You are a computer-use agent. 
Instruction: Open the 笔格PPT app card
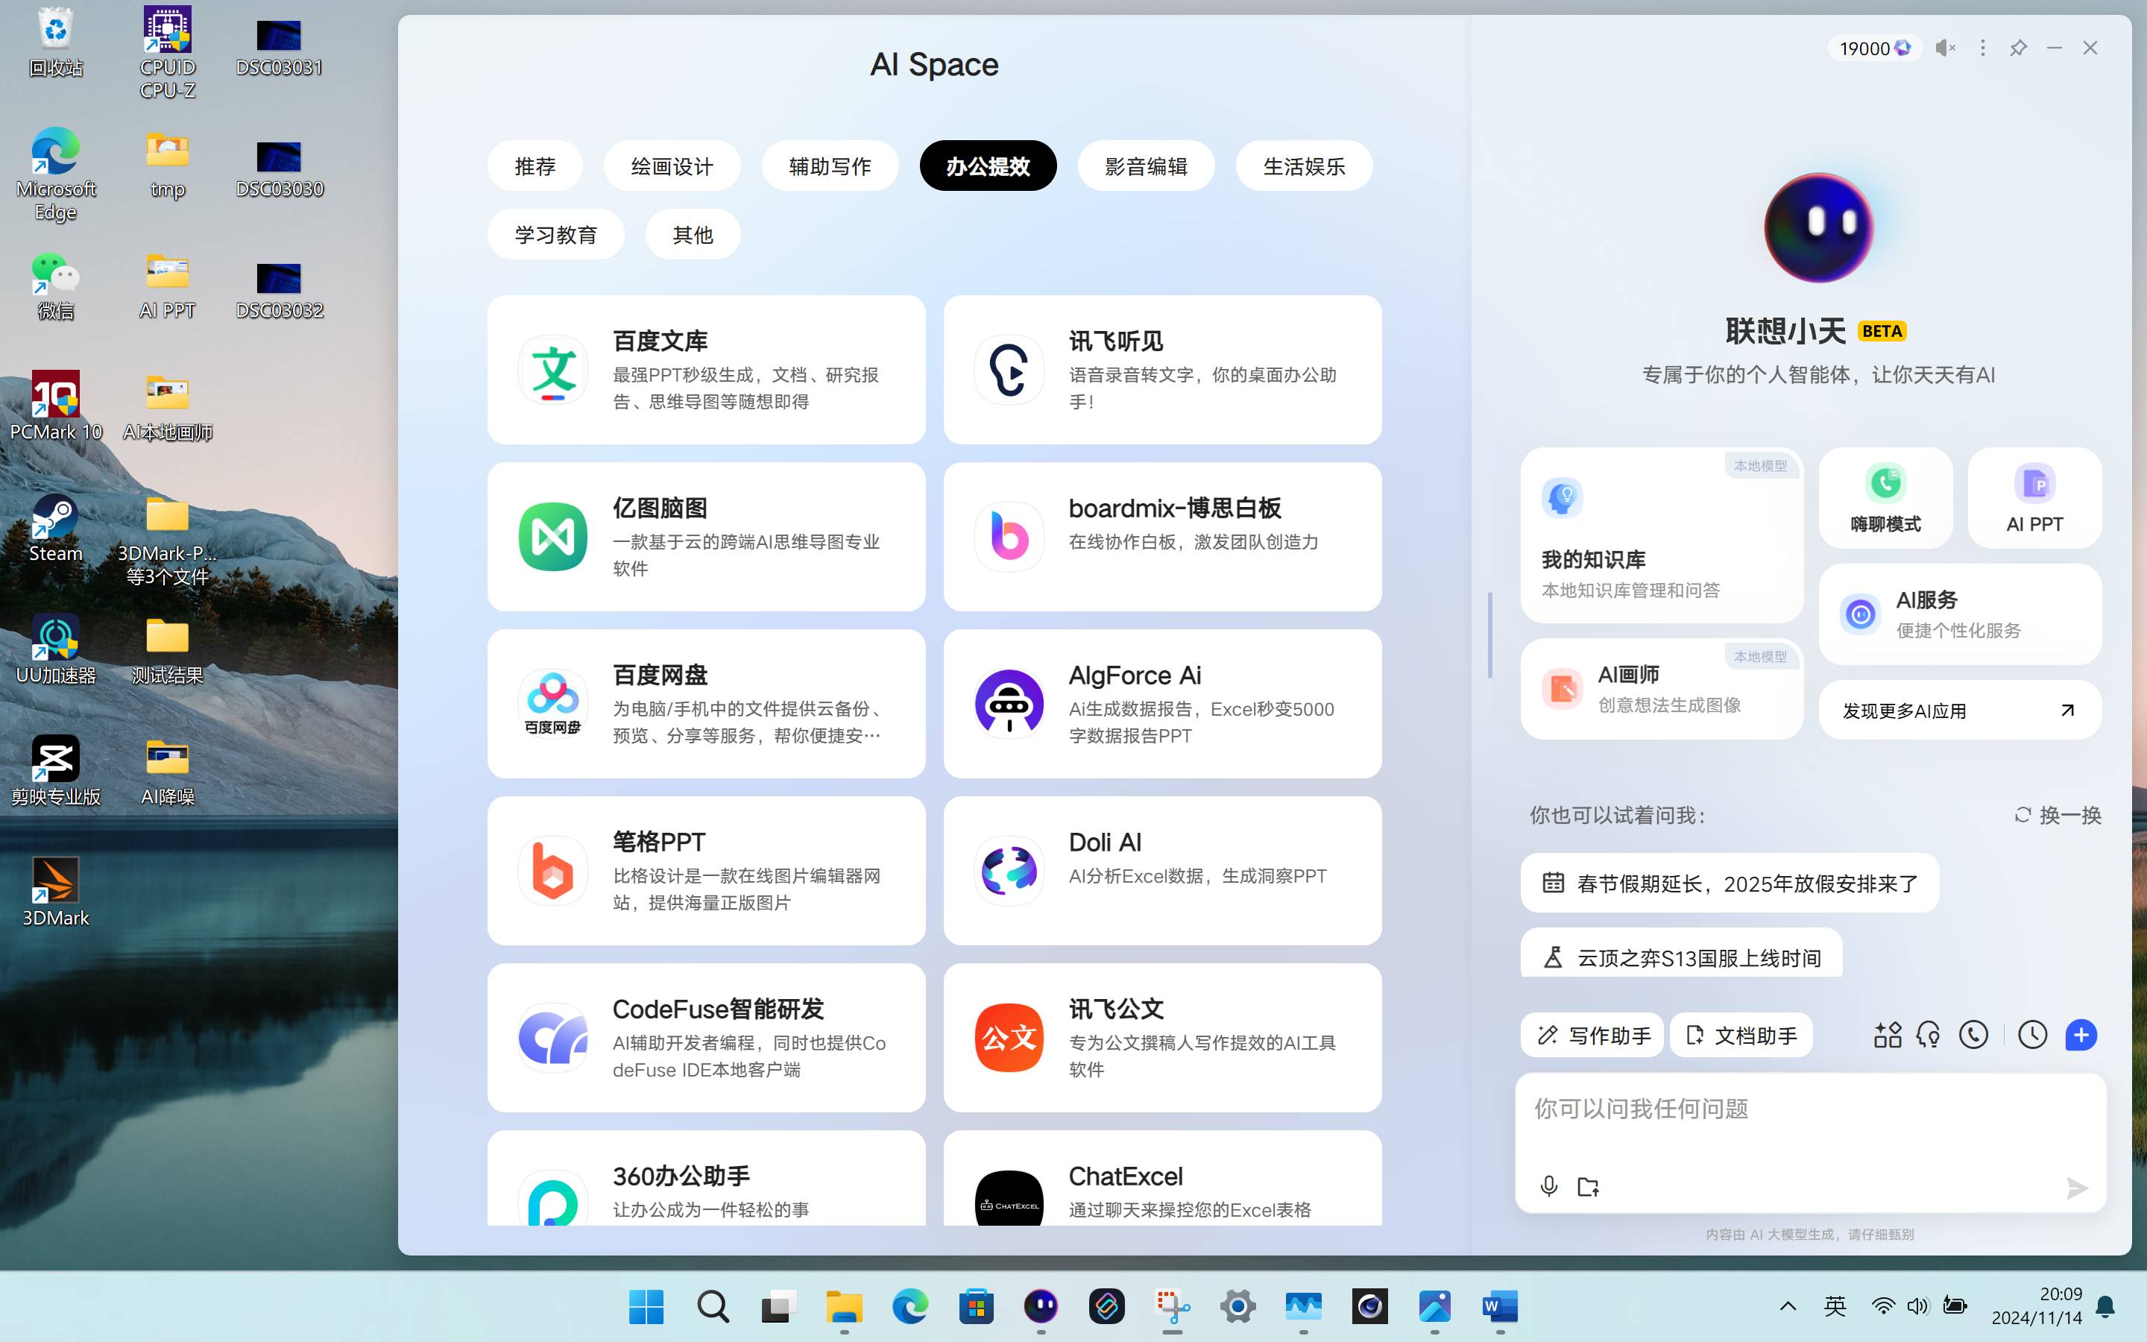click(706, 871)
